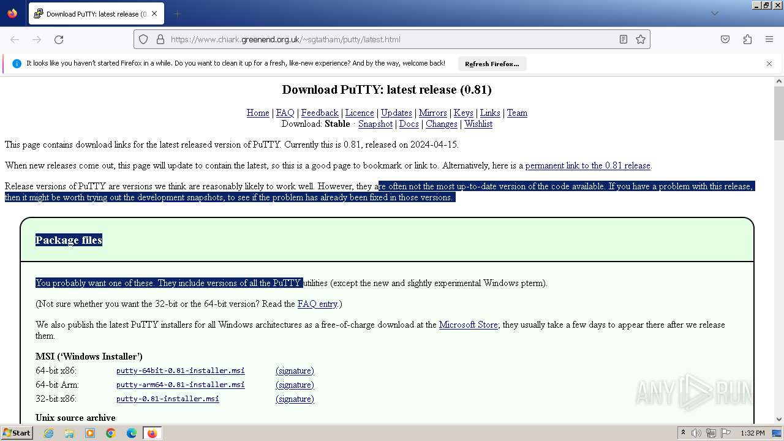
Task: Download putty-64bit-0.81-installer.msi
Action: pyautogui.click(x=181, y=371)
